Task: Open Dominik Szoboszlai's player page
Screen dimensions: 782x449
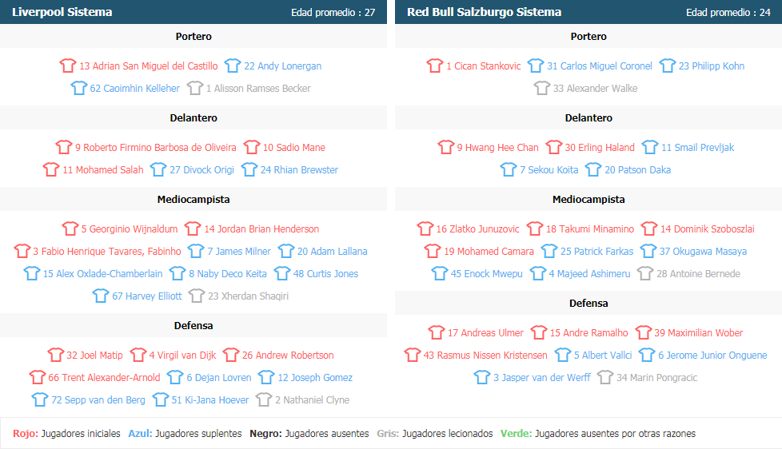Action: (707, 229)
